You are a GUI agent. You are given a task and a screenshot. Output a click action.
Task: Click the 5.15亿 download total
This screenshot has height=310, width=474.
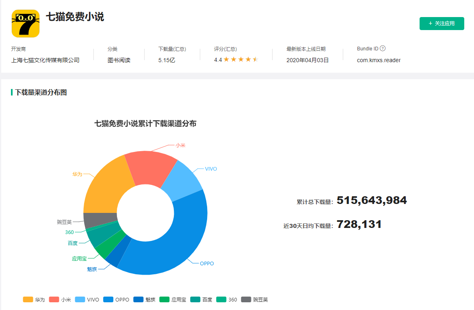coord(167,60)
